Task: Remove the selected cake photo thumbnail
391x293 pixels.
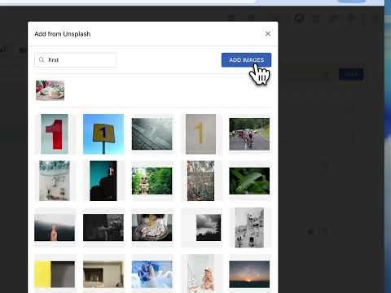Action: point(51,90)
